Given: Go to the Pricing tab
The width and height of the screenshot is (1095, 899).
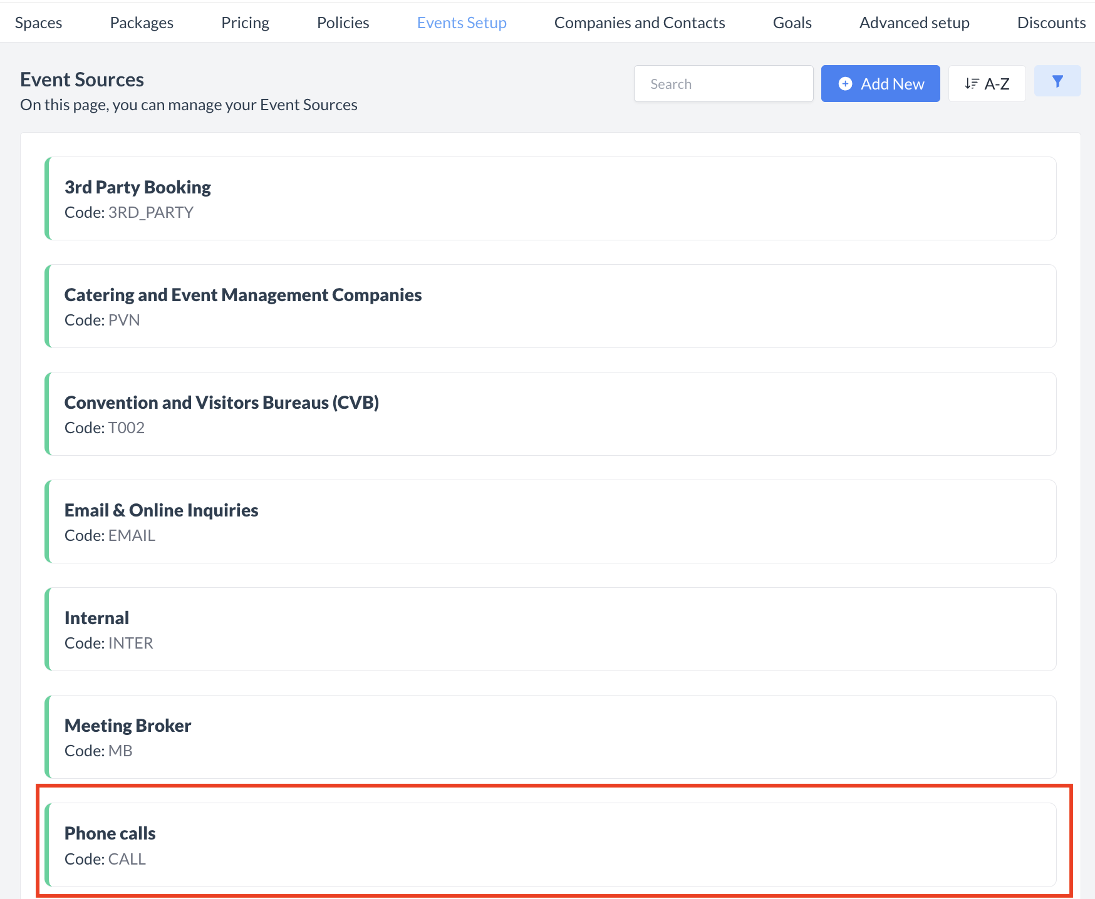Looking at the screenshot, I should click(245, 23).
